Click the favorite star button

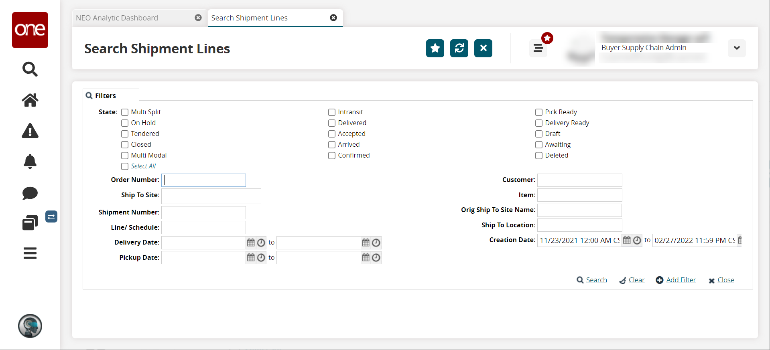tap(435, 49)
